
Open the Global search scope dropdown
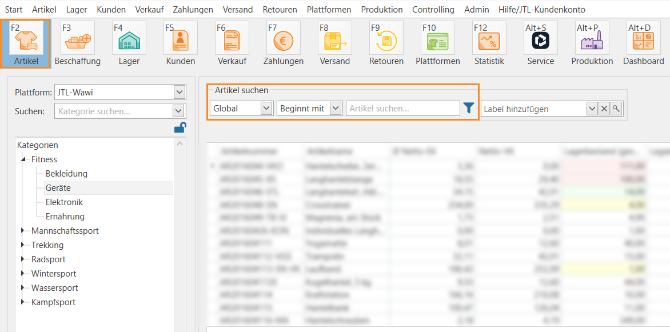point(266,108)
